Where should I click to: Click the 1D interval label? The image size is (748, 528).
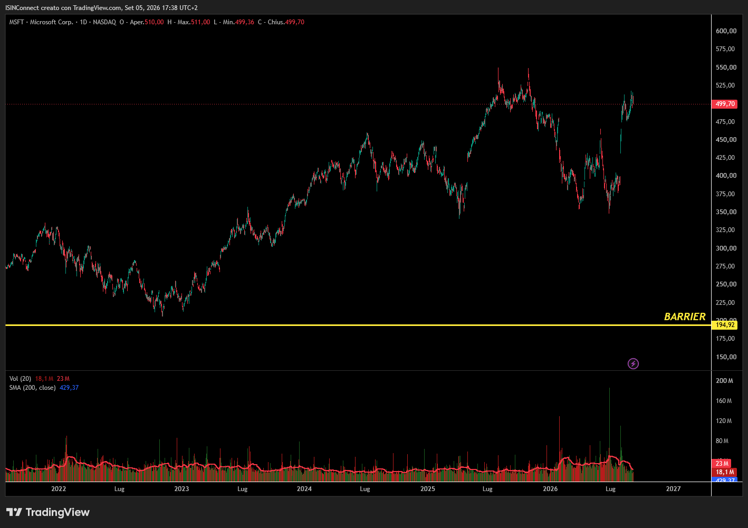83,22
